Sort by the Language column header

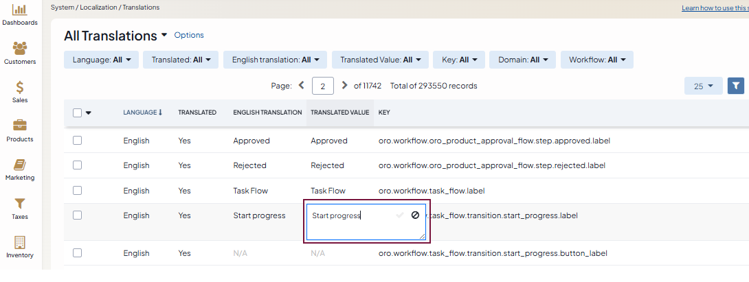tap(142, 113)
